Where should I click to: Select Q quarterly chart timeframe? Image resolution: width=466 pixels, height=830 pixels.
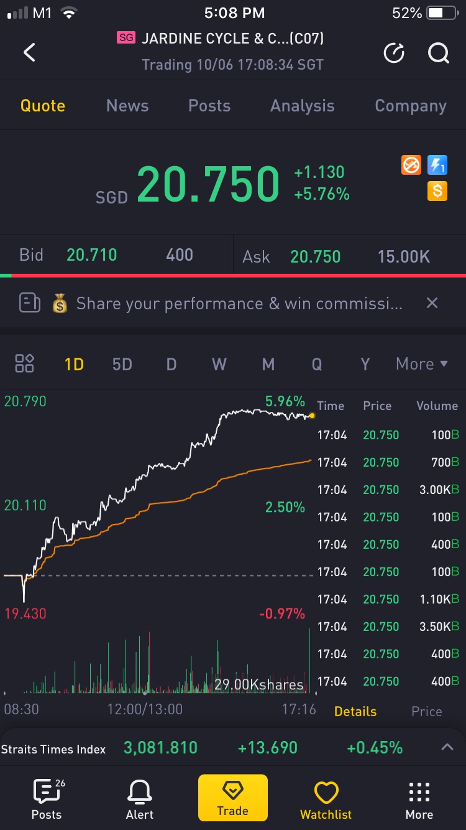coord(316,364)
